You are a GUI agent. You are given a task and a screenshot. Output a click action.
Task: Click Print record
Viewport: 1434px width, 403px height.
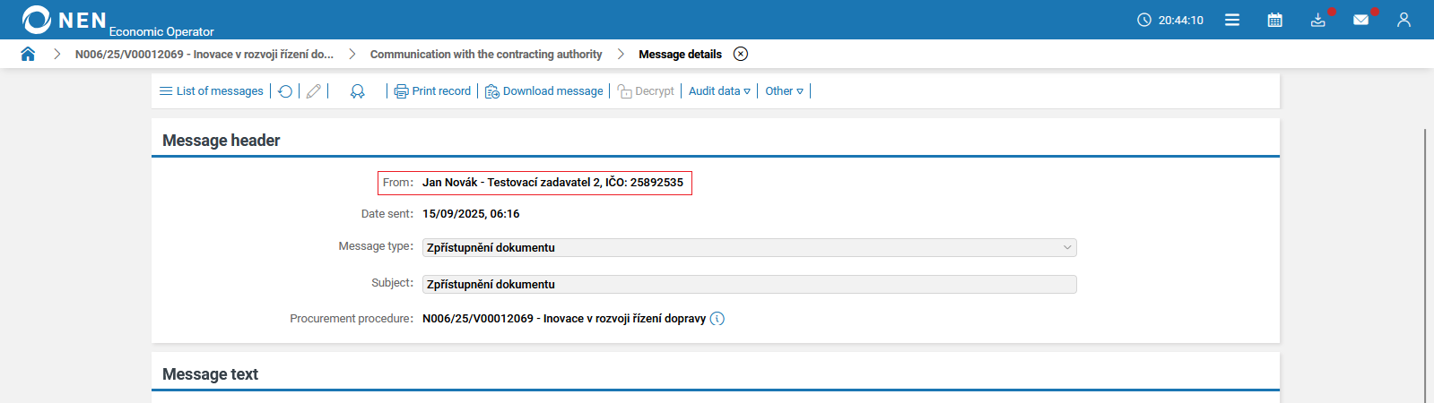coord(441,91)
